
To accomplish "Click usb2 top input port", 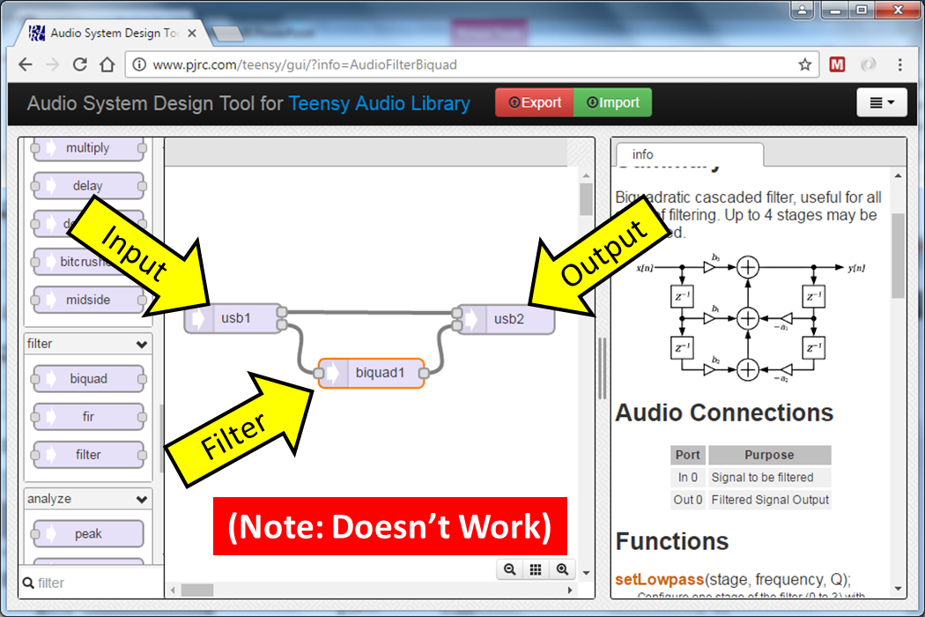I will (x=457, y=312).
